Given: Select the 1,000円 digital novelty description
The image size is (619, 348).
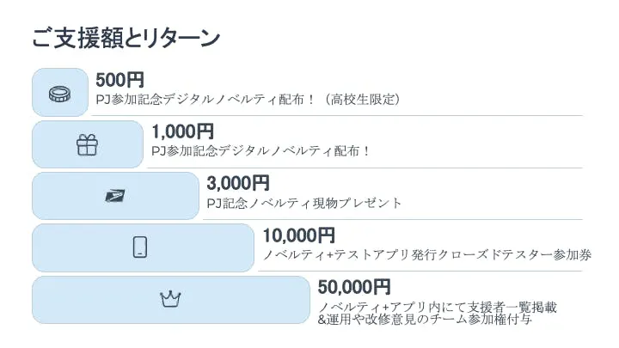Looking at the screenshot, I should coord(261,151).
